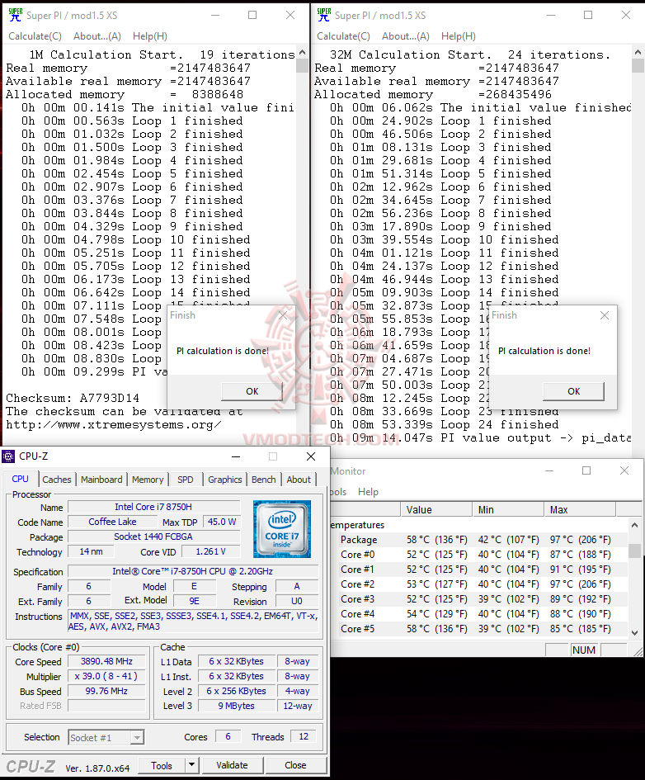Open Help menu in the monitor window
The width and height of the screenshot is (645, 780).
coord(368,491)
